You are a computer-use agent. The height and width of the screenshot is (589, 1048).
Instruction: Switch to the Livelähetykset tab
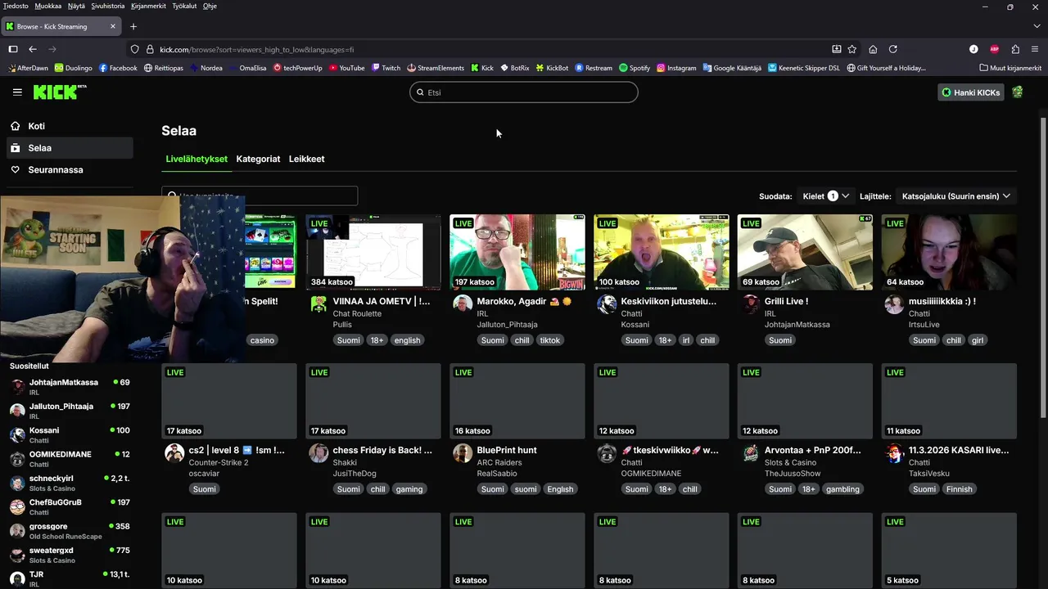tap(196, 159)
